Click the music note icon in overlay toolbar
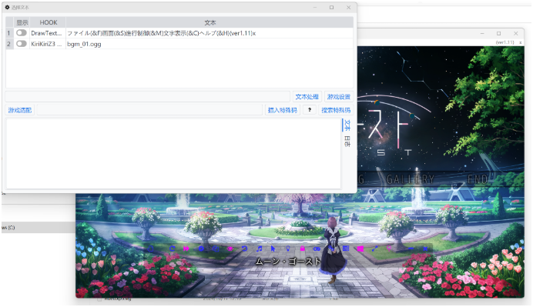The height and width of the screenshot is (307, 533). coord(259,249)
